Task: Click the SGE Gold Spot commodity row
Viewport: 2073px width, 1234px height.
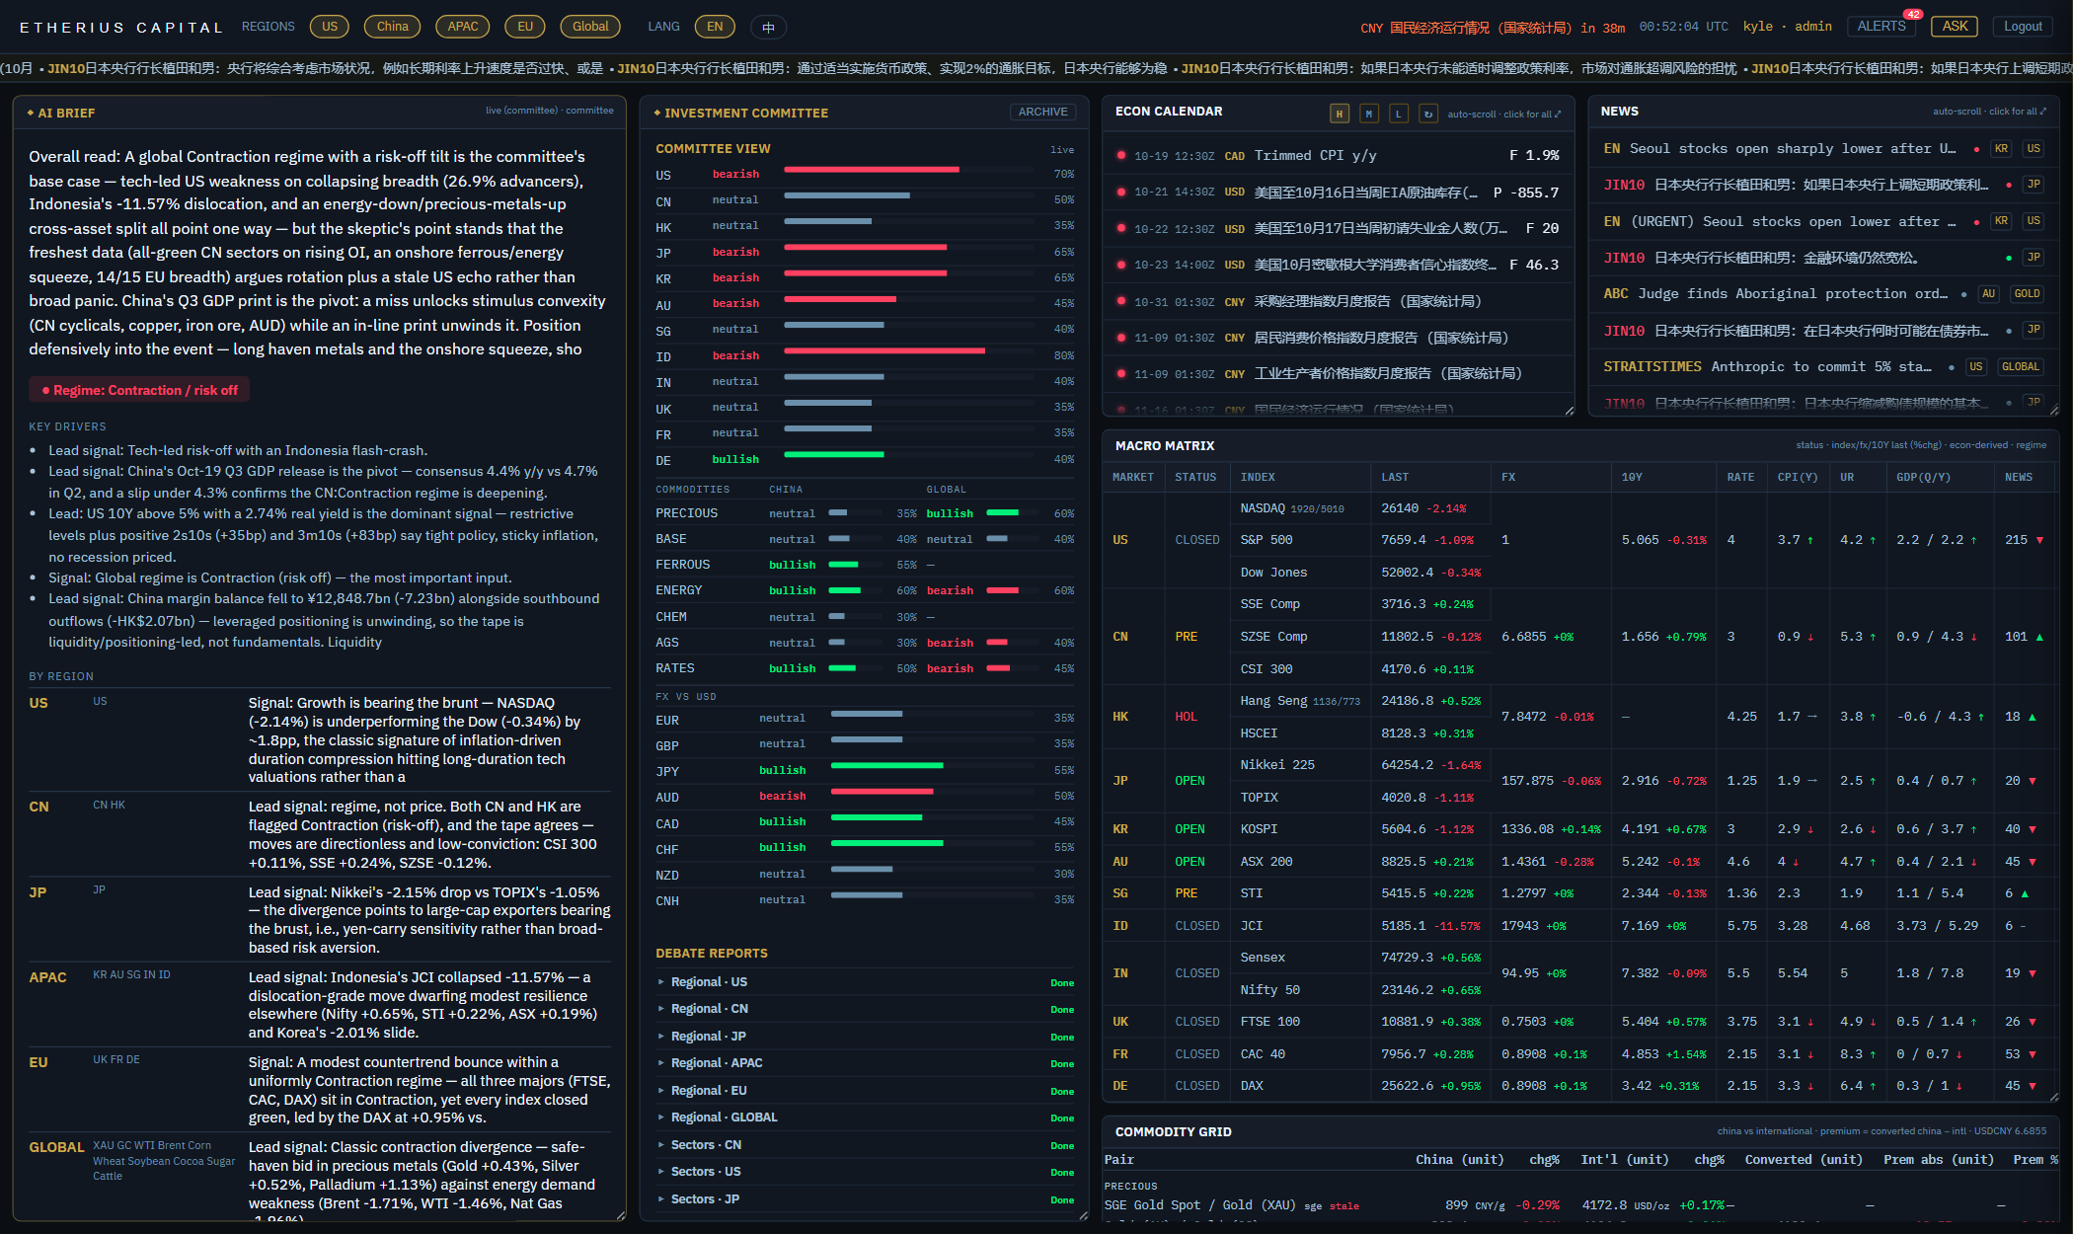Action: (x=1579, y=1205)
